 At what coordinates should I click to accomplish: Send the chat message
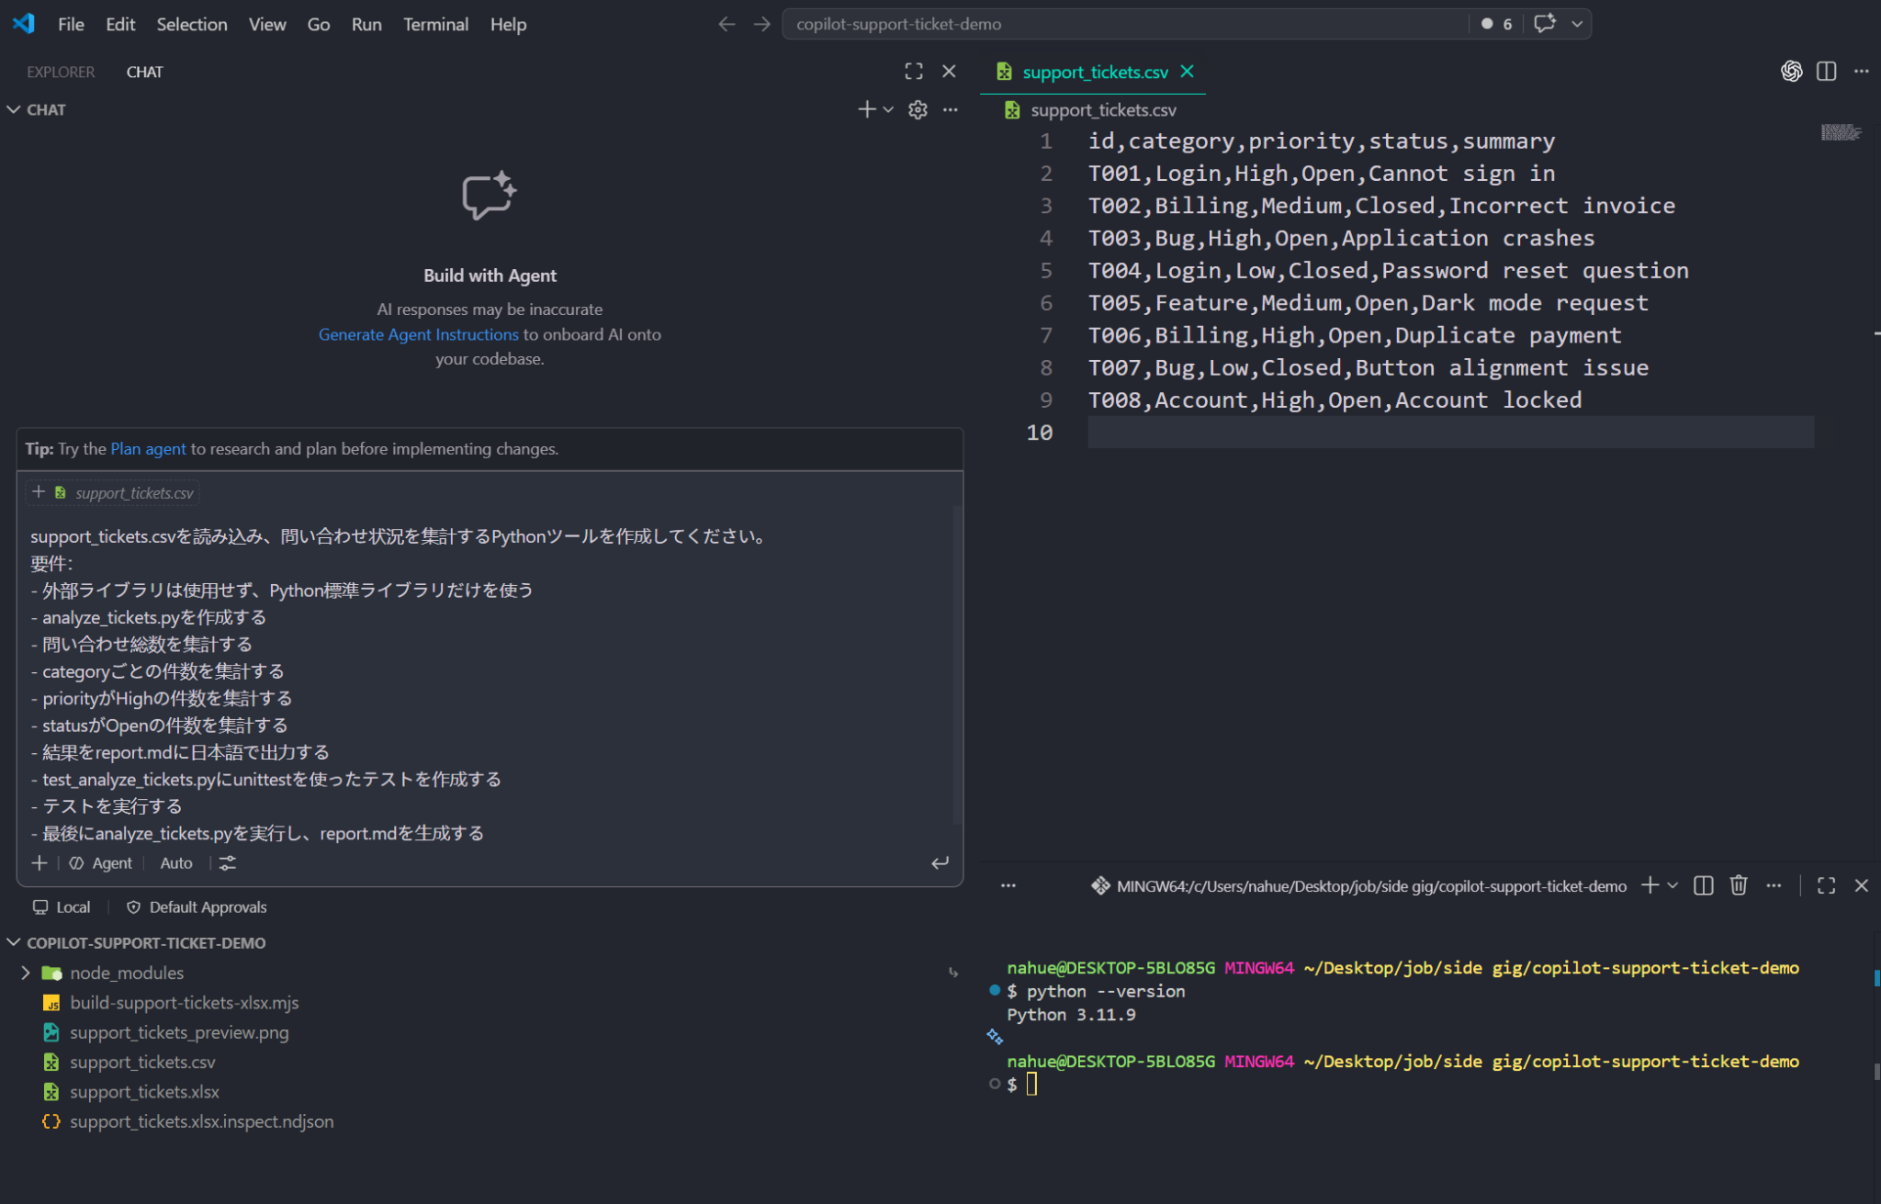(x=940, y=863)
